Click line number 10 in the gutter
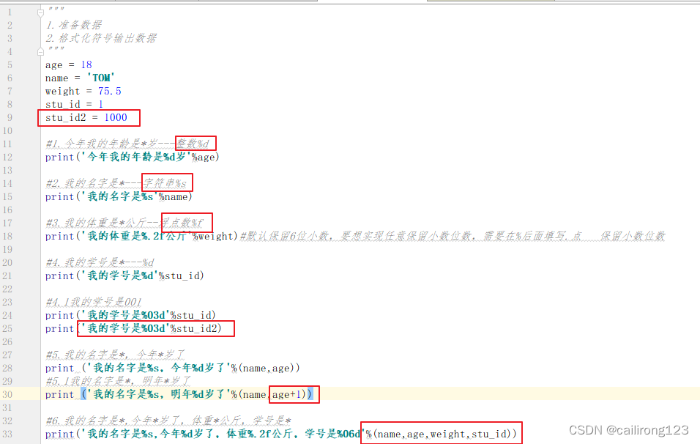 pyautogui.click(x=7, y=131)
